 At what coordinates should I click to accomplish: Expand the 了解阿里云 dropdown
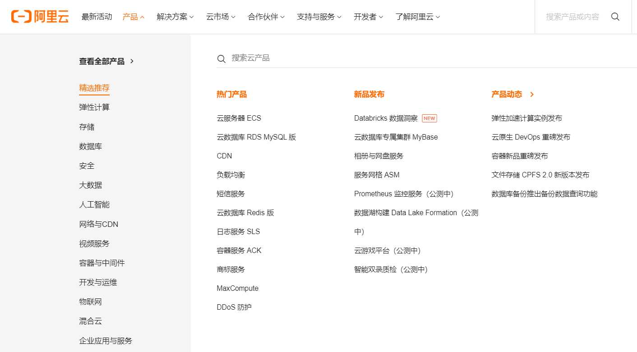tap(417, 17)
